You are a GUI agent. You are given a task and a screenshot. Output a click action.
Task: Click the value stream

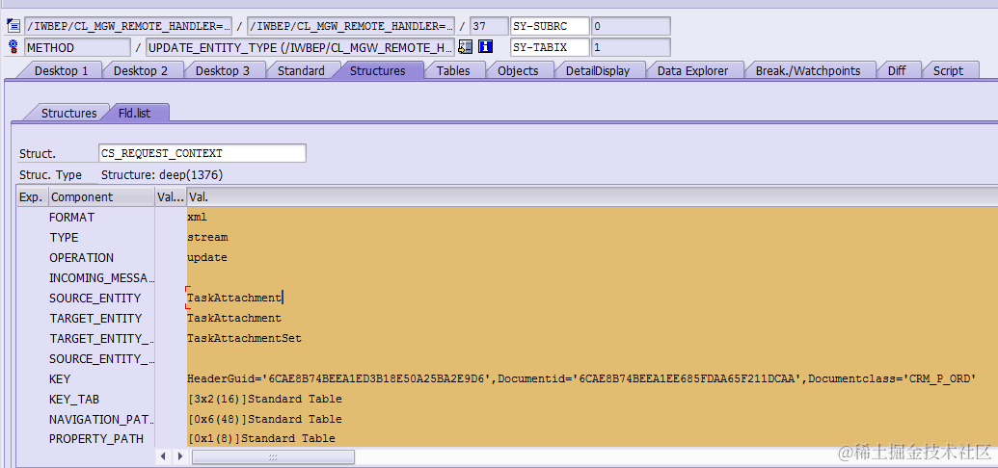(x=207, y=238)
